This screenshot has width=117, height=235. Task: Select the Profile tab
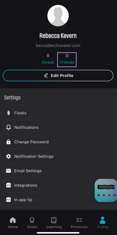103,223
